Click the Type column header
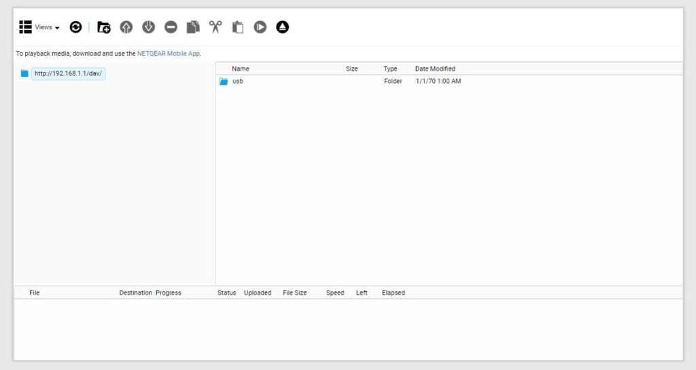 (x=390, y=69)
